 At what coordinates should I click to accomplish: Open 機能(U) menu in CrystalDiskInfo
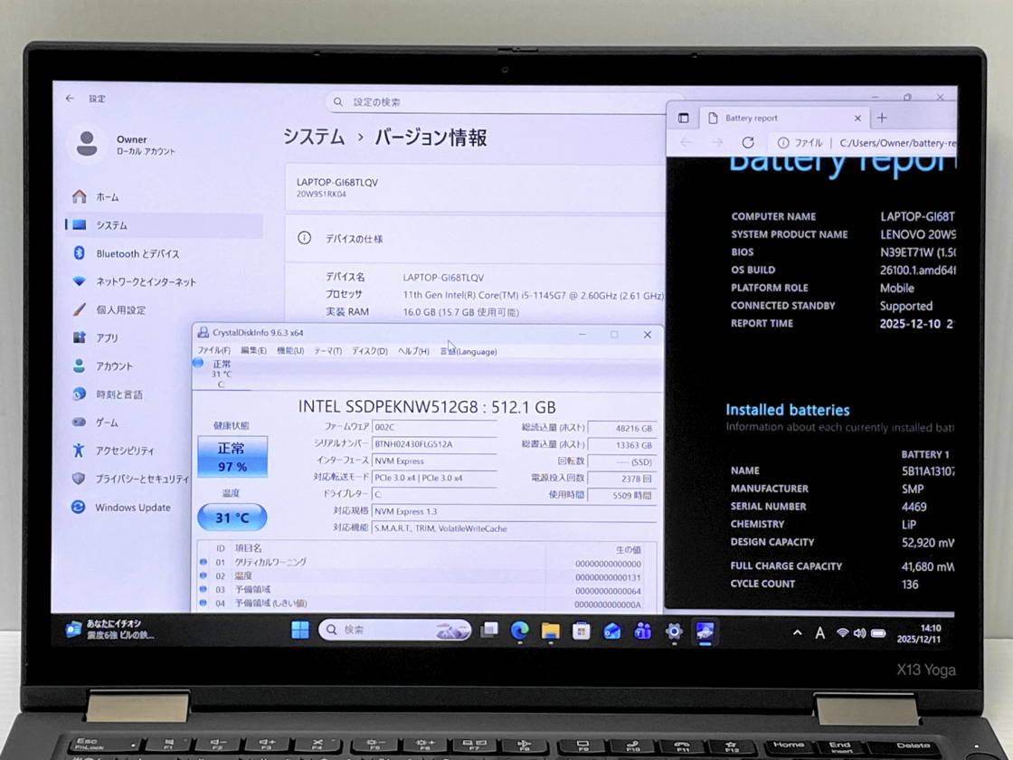289,351
